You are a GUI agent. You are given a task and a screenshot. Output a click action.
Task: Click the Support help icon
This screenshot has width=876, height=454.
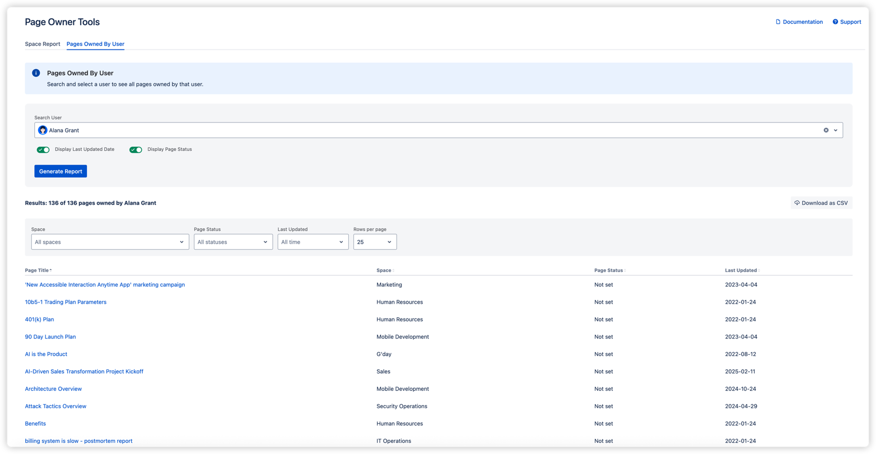coord(836,22)
